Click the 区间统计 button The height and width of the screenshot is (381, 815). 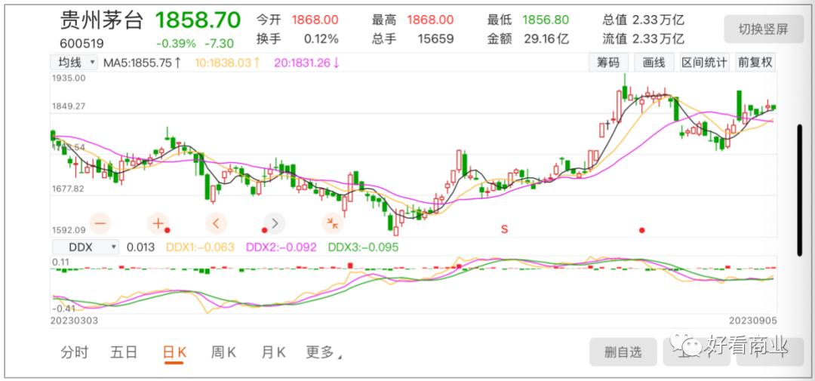coord(704,63)
